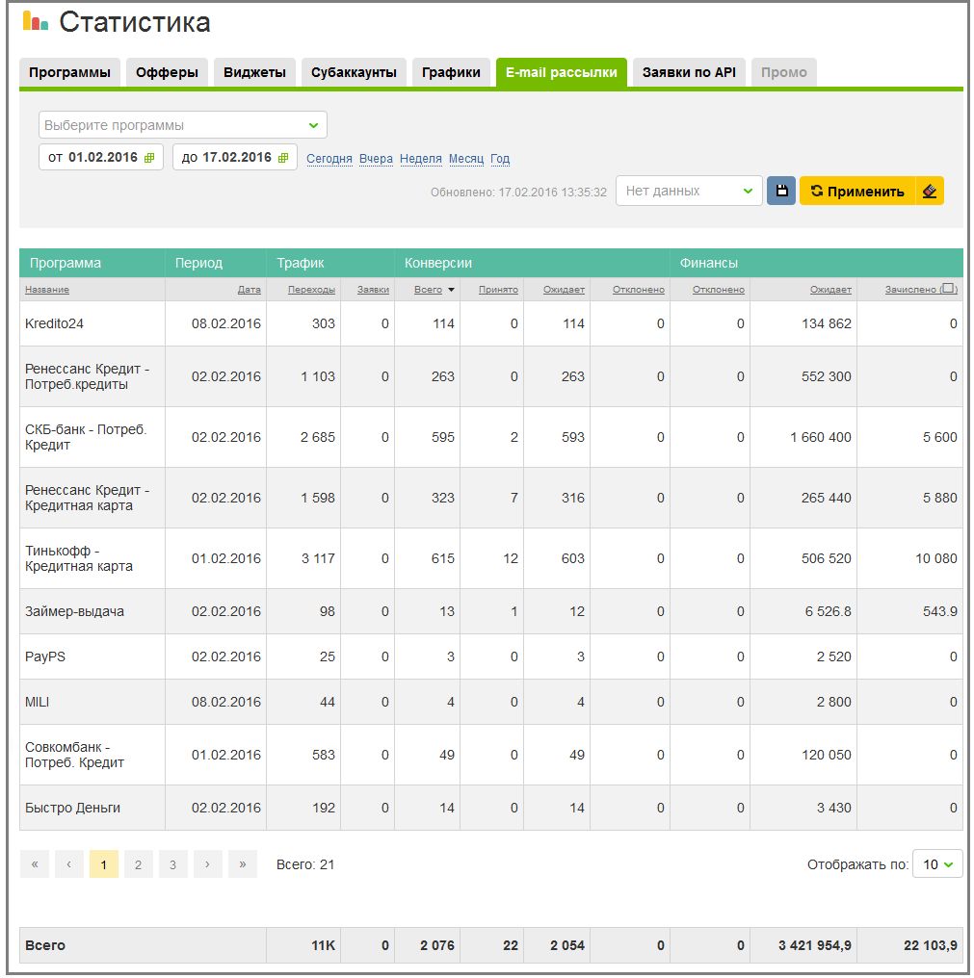Click the Обновлено: 17.02.2016 13:35:32 timestamp

coord(518,193)
